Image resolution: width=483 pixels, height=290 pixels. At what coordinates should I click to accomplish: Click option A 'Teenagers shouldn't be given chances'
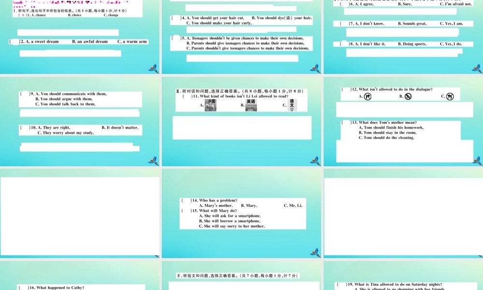click(245, 38)
